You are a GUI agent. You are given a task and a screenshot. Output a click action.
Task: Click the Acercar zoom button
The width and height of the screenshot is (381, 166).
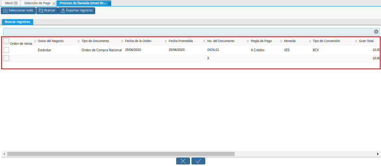point(47,11)
